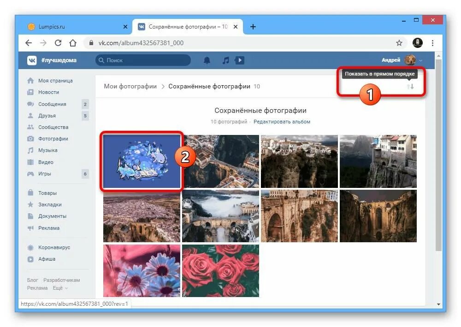Select the Сохранённые фотографии browser tab

pos(188,27)
